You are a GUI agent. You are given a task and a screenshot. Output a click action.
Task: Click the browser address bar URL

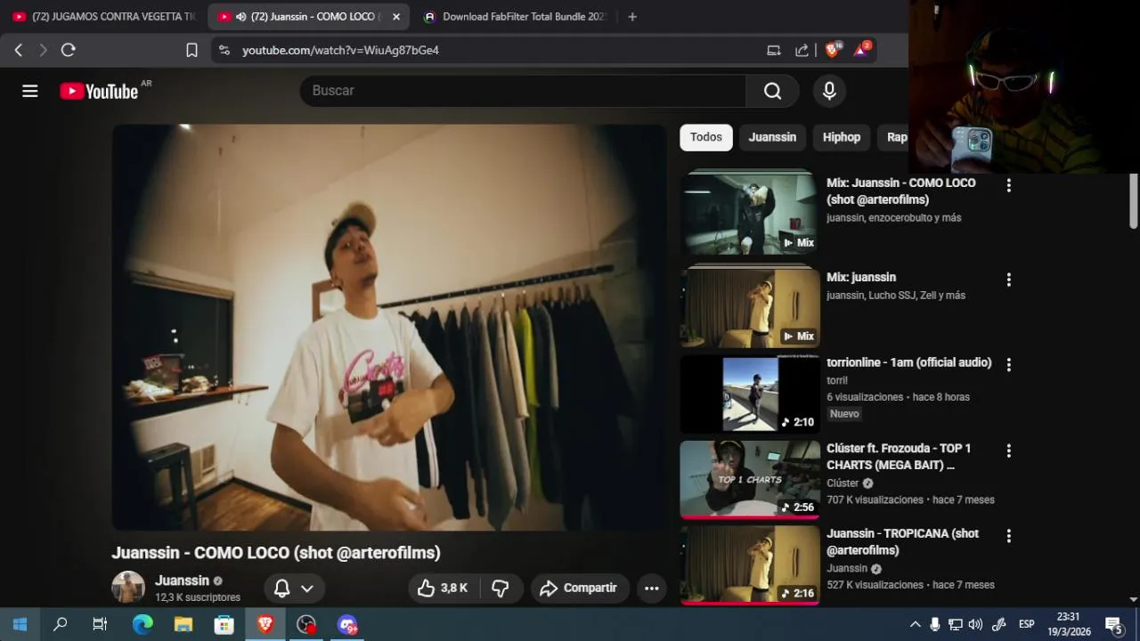click(x=340, y=50)
